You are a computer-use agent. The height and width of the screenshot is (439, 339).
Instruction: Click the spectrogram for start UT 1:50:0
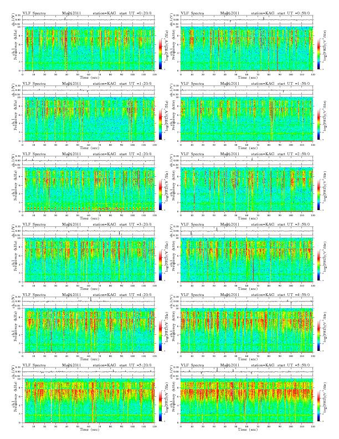tap(246, 119)
